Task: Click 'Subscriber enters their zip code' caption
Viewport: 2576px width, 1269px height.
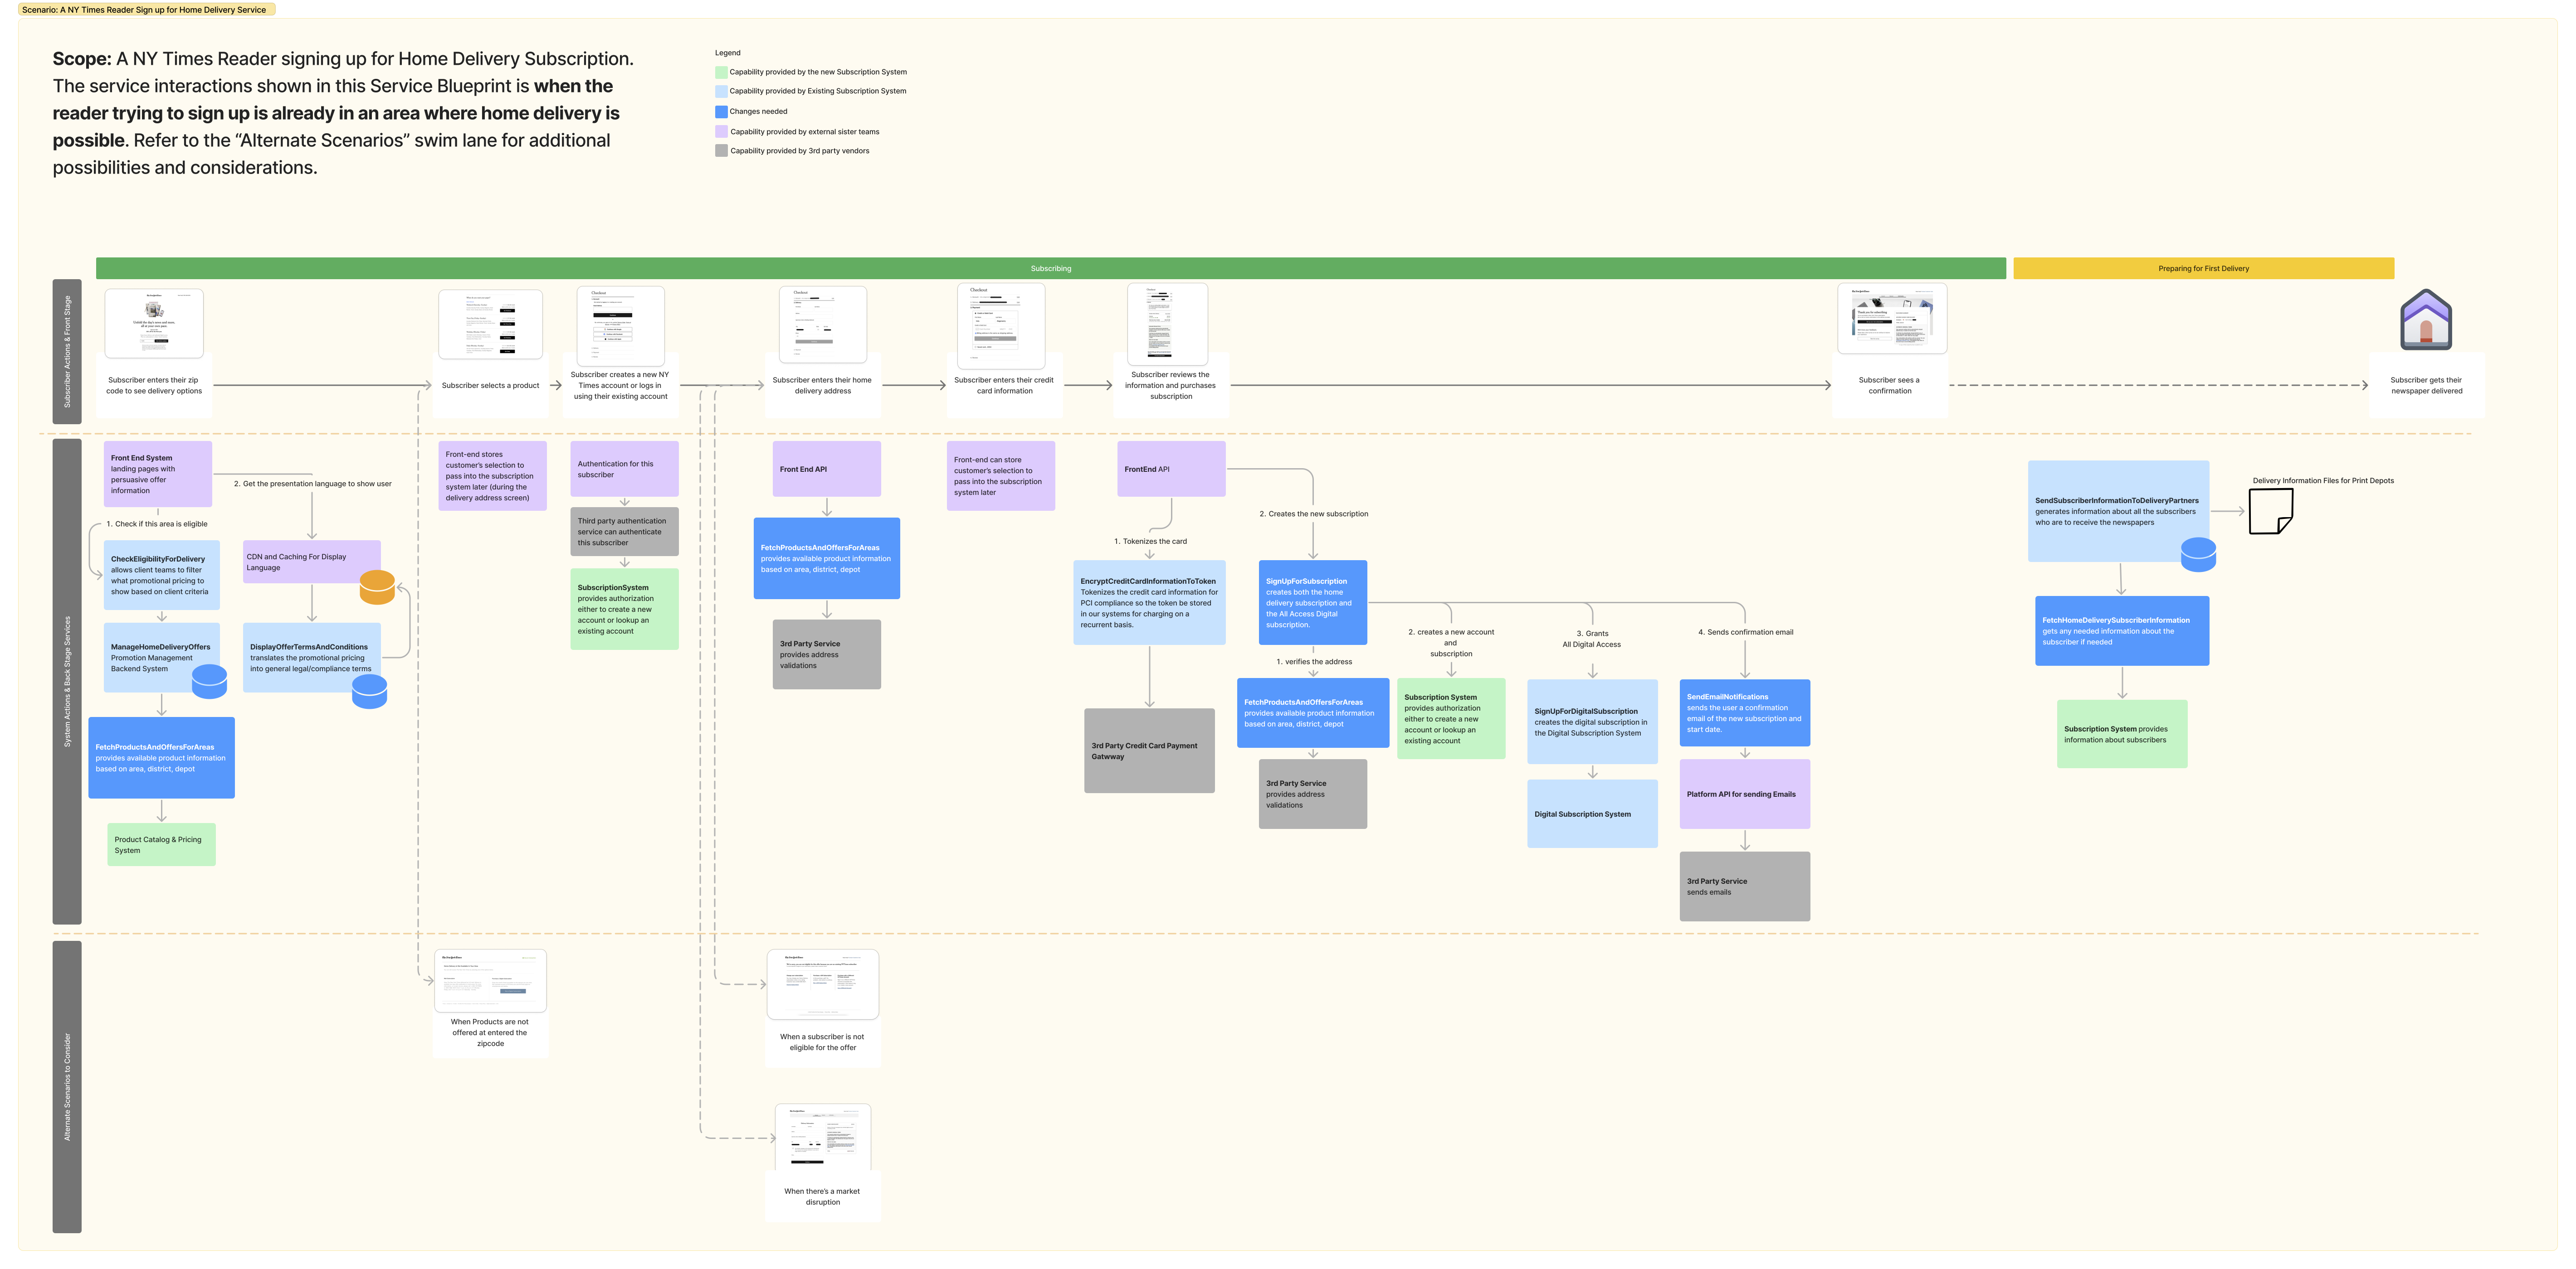Action: pos(154,386)
